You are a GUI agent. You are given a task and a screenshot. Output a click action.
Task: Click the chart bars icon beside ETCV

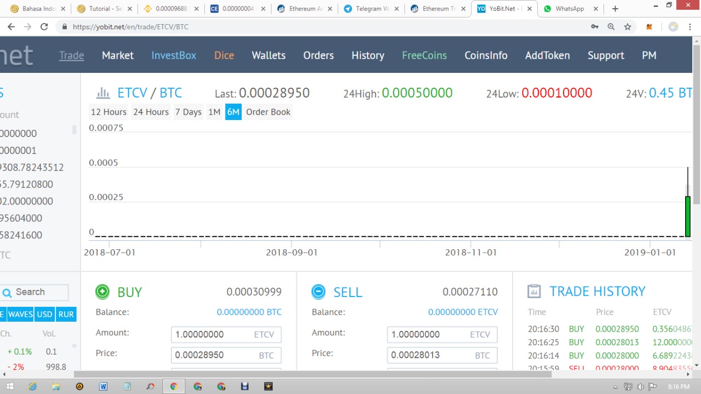point(104,93)
